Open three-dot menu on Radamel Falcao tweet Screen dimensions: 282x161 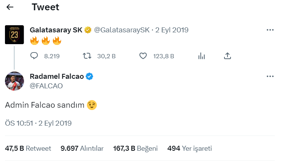(x=270, y=77)
